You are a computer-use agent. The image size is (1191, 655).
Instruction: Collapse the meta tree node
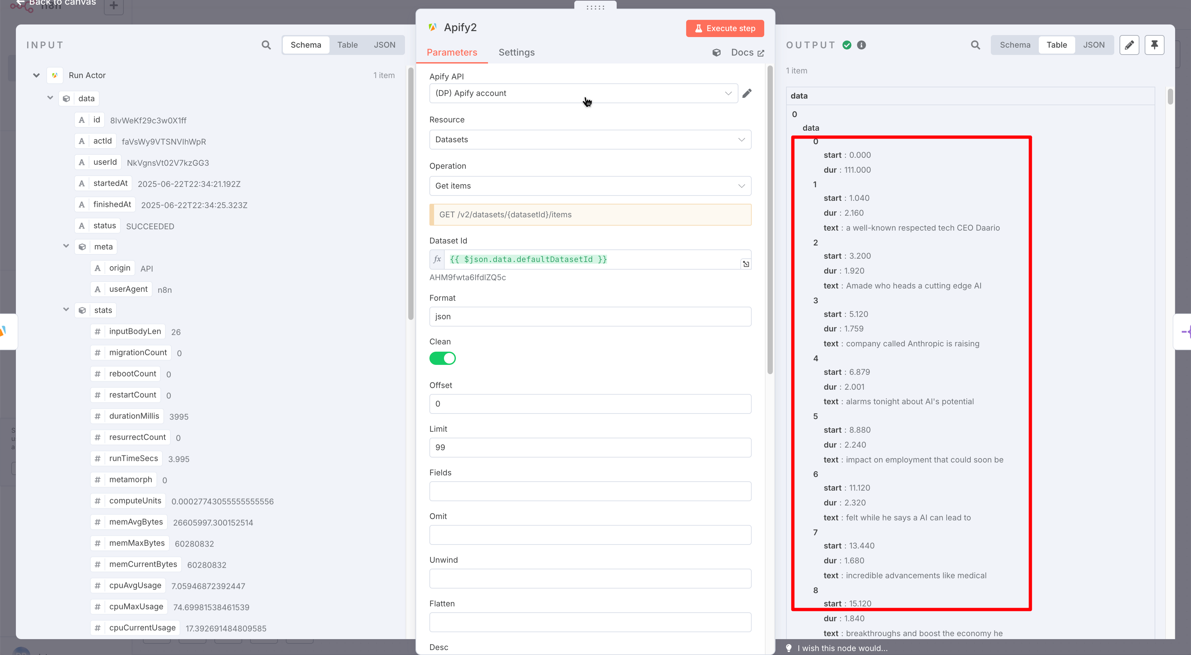click(x=66, y=246)
